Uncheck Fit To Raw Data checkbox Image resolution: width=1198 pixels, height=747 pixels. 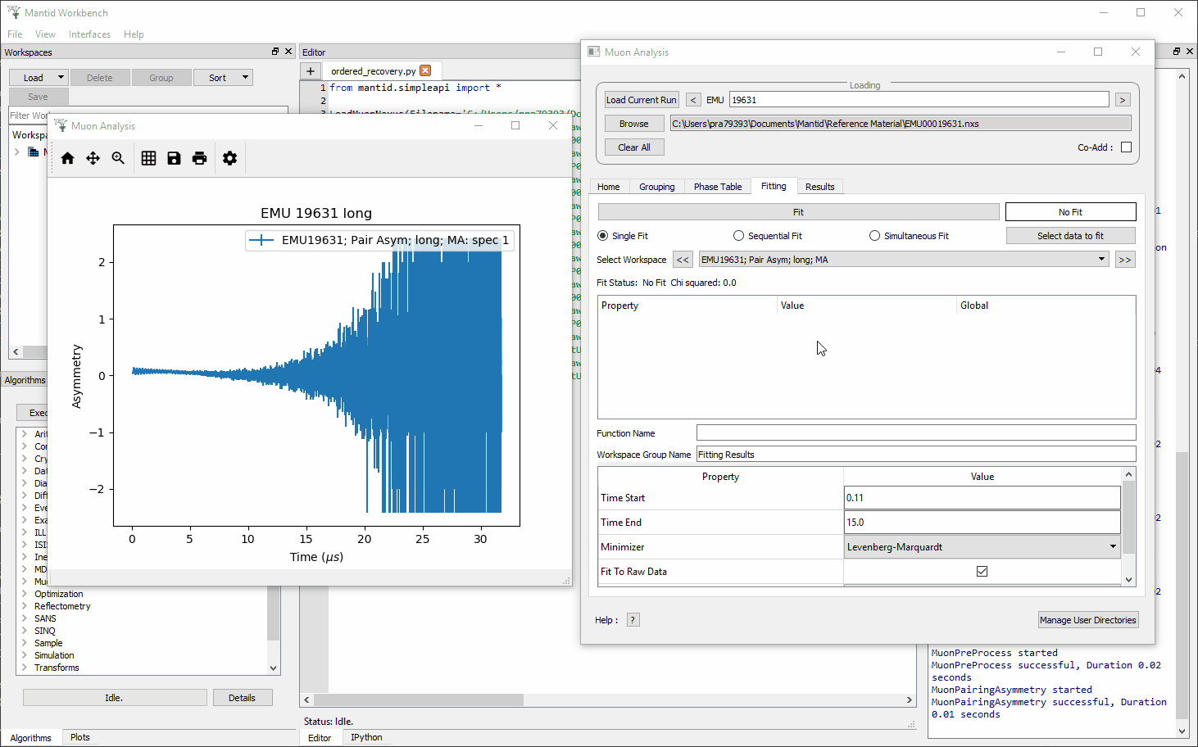pyautogui.click(x=982, y=572)
